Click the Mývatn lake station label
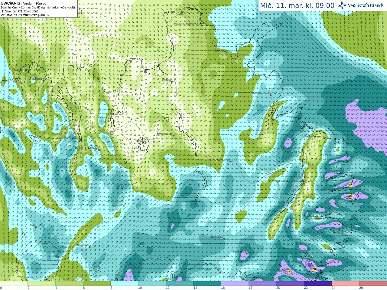This screenshot has height=290, width=387. pos(141,141)
